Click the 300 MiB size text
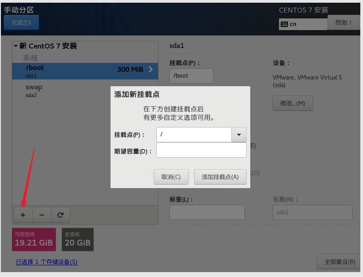The image size is (363, 277). [x=130, y=69]
